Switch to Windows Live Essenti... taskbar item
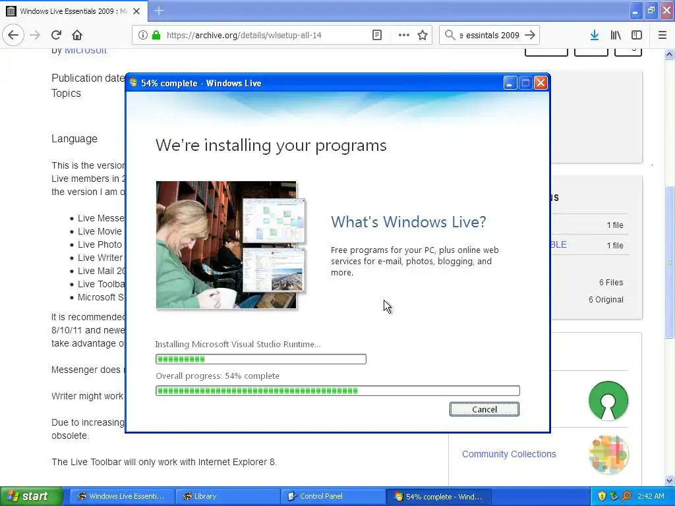The width and height of the screenshot is (675, 506). point(122,496)
